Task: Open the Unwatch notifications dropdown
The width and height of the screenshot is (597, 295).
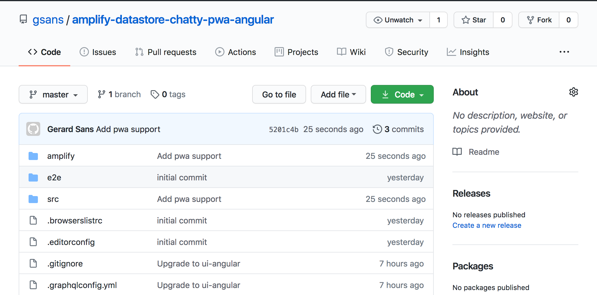Action: pos(398,20)
